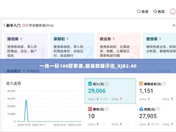
Task: Click the 收入 coin stack icon
Action: (90, 84)
